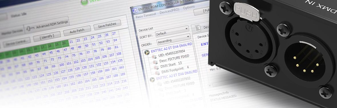Select DMX channel cell 100 in grid

(62, 65)
